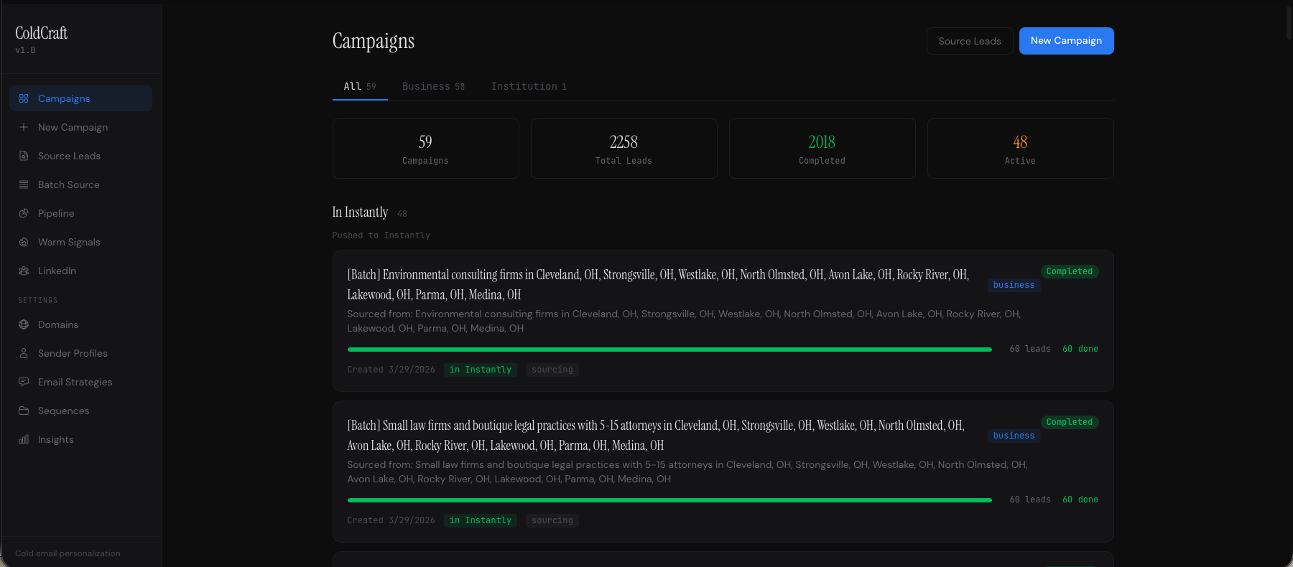Click the blue New Campaign button

[x=1066, y=41]
